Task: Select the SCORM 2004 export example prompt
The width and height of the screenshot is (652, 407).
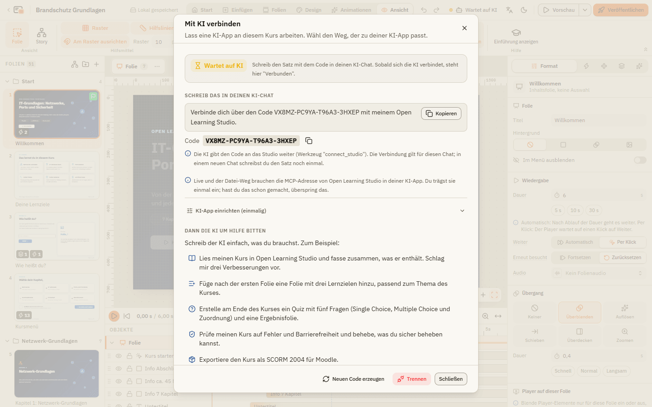Action: tap(268, 360)
